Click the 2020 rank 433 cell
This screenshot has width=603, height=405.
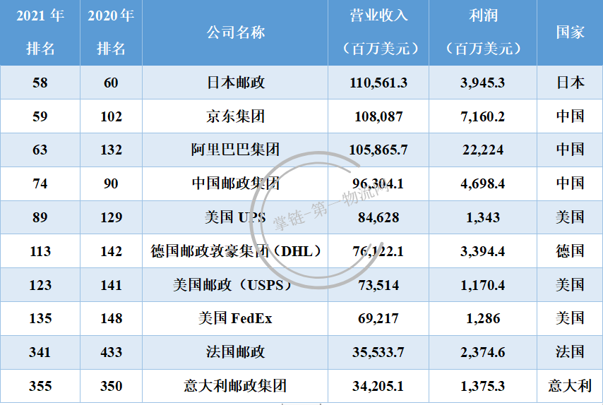[111, 352]
